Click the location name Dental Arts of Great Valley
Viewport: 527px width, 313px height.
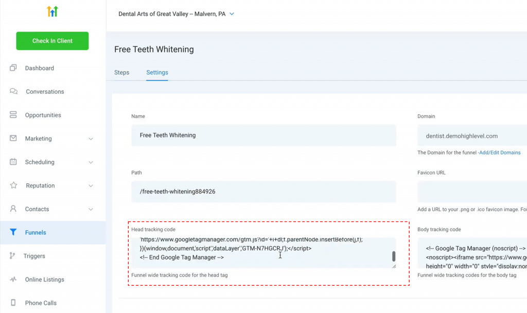(x=172, y=14)
